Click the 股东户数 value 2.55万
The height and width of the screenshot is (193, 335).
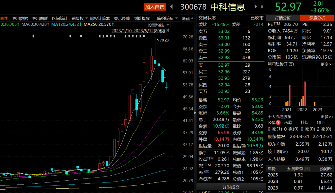(302, 144)
